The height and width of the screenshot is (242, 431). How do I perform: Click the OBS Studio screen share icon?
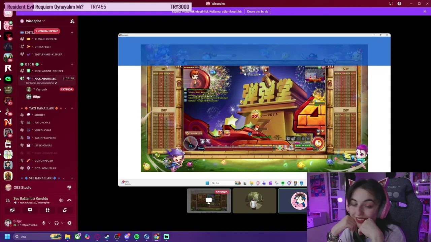click(69, 188)
